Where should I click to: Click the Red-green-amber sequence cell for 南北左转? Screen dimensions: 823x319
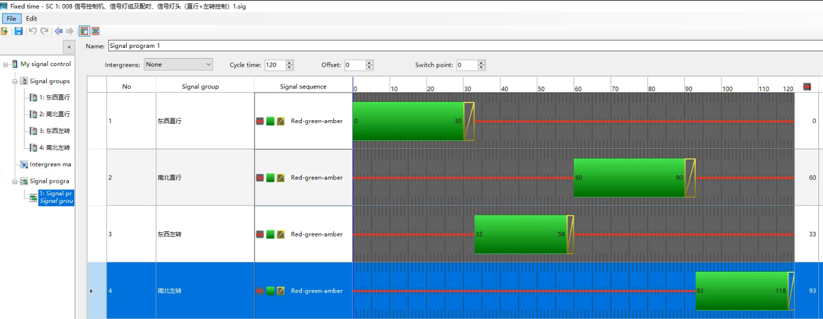pos(303,291)
